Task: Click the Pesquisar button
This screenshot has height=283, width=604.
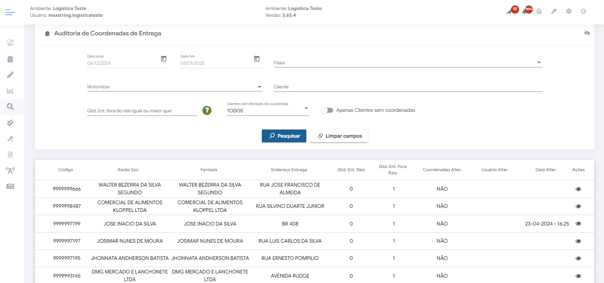Action: coord(284,136)
